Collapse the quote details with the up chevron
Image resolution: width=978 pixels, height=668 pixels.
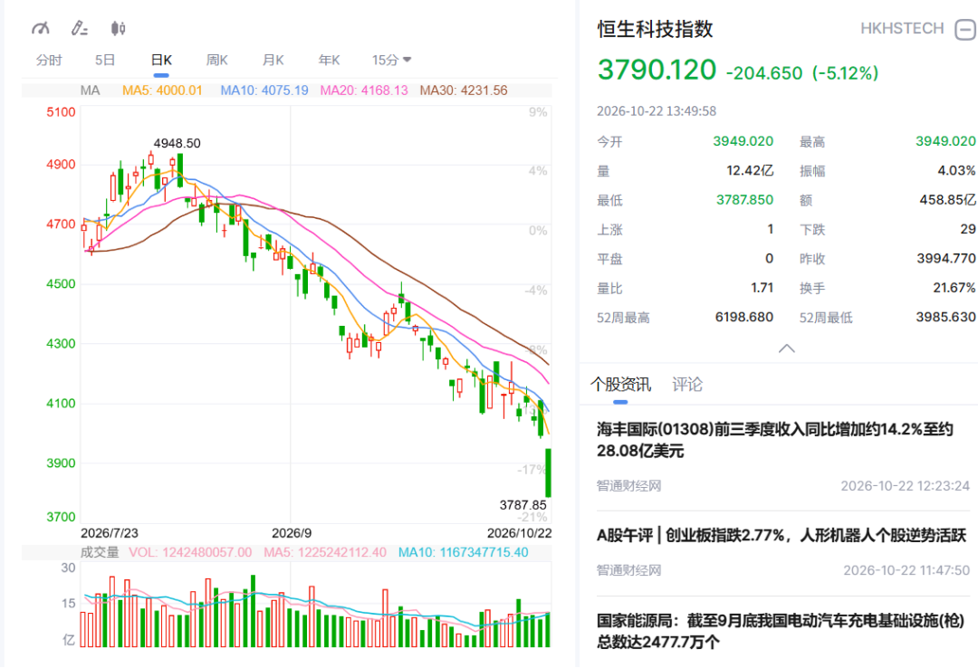[787, 348]
